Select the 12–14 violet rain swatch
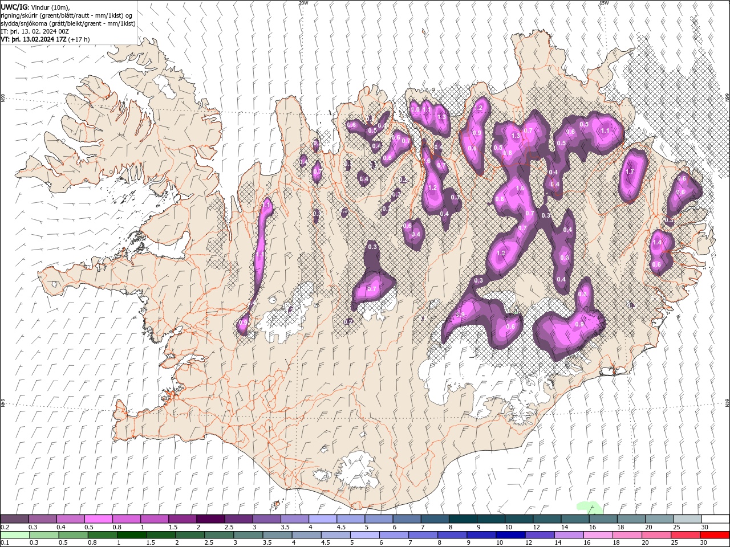Image resolution: width=730 pixels, height=547 pixels. (x=539, y=535)
